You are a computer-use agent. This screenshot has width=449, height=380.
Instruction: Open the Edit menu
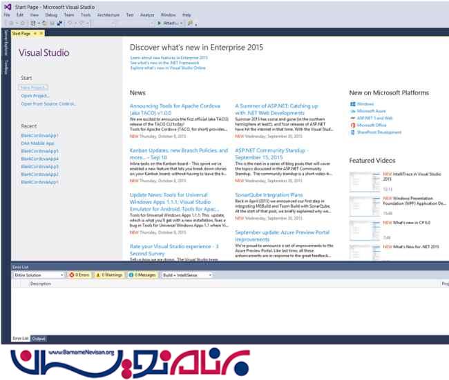point(19,15)
